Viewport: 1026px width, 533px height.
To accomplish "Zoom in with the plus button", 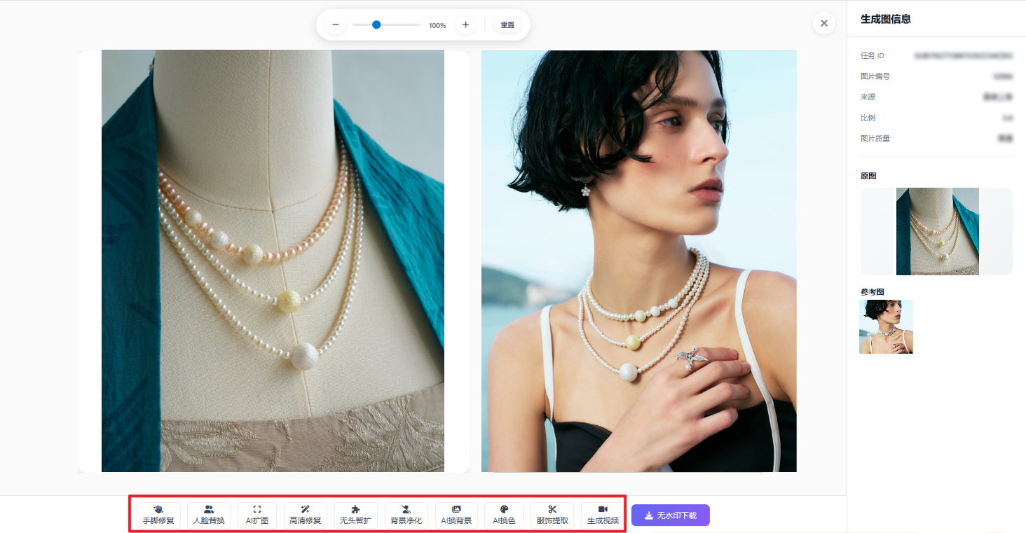I will pyautogui.click(x=465, y=25).
